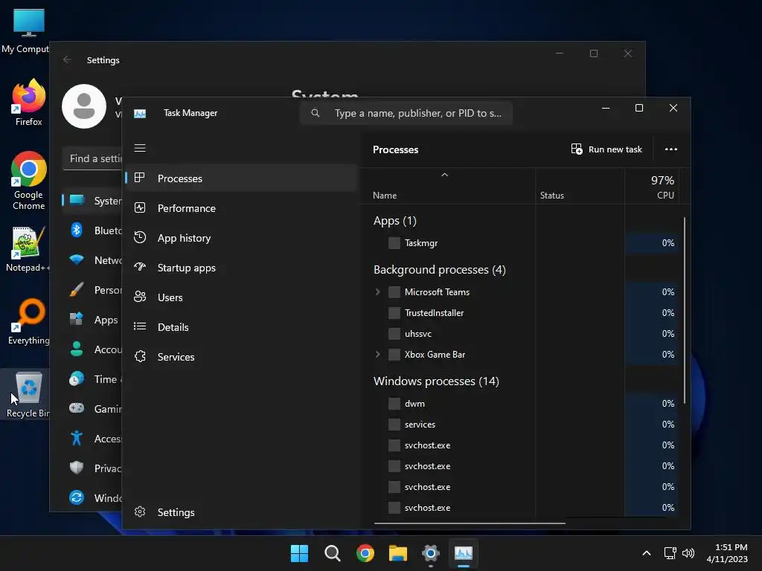Click the user account avatar in Settings
The image size is (762, 571).
84,106
